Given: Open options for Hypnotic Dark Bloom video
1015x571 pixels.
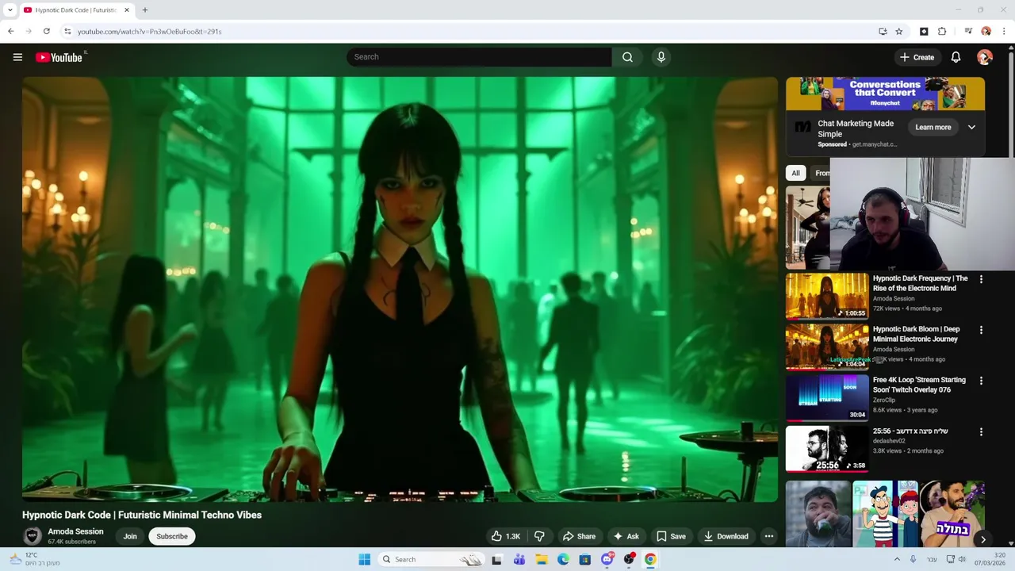Looking at the screenshot, I should 981,330.
